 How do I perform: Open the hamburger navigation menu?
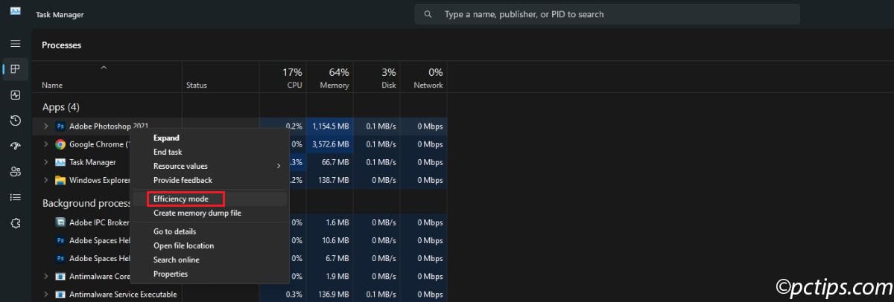(x=15, y=45)
